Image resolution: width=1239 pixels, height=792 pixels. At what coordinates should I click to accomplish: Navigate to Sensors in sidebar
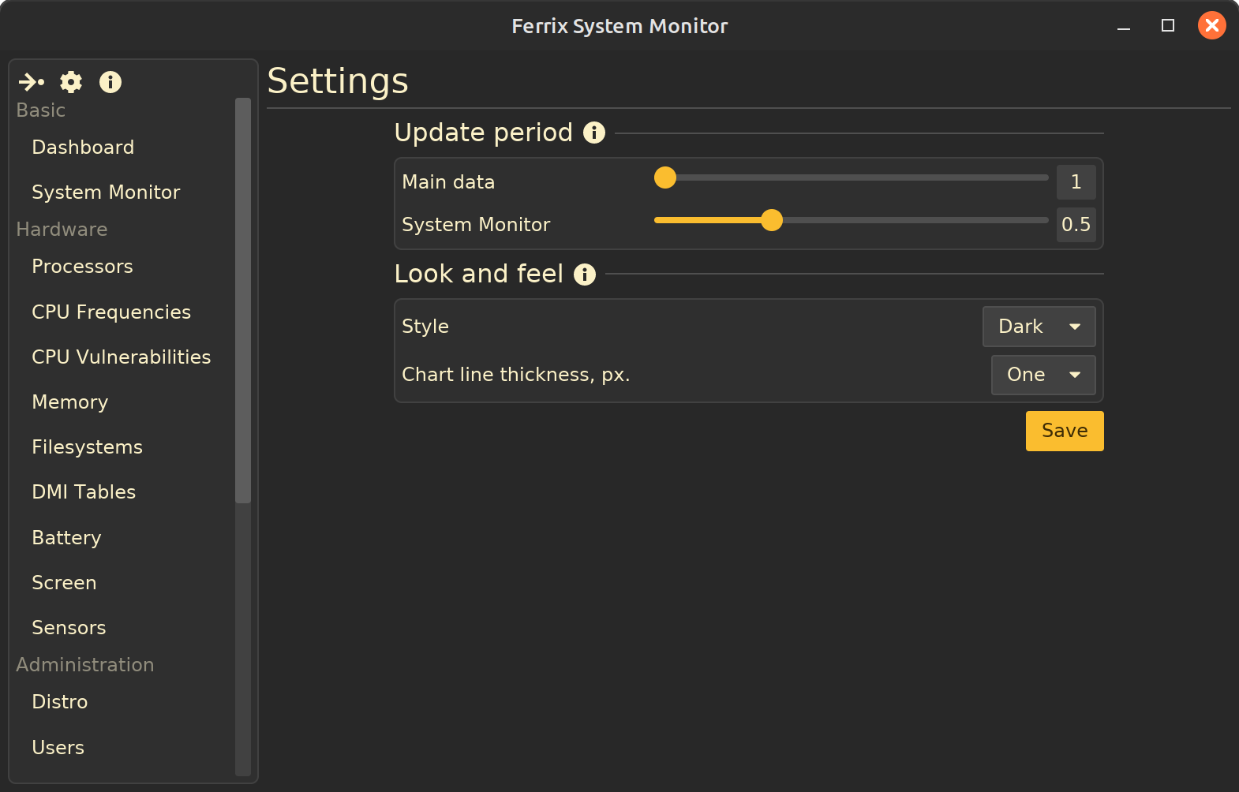(x=69, y=628)
